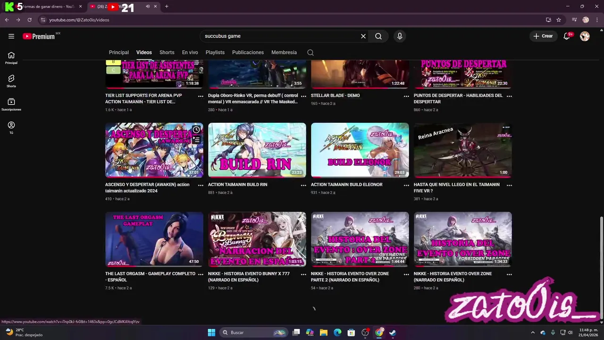Open options for TIER LIST SUPPORTS video
The image size is (604, 340).
point(201,96)
